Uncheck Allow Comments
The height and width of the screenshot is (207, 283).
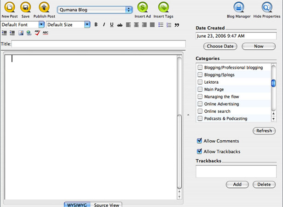click(x=199, y=141)
